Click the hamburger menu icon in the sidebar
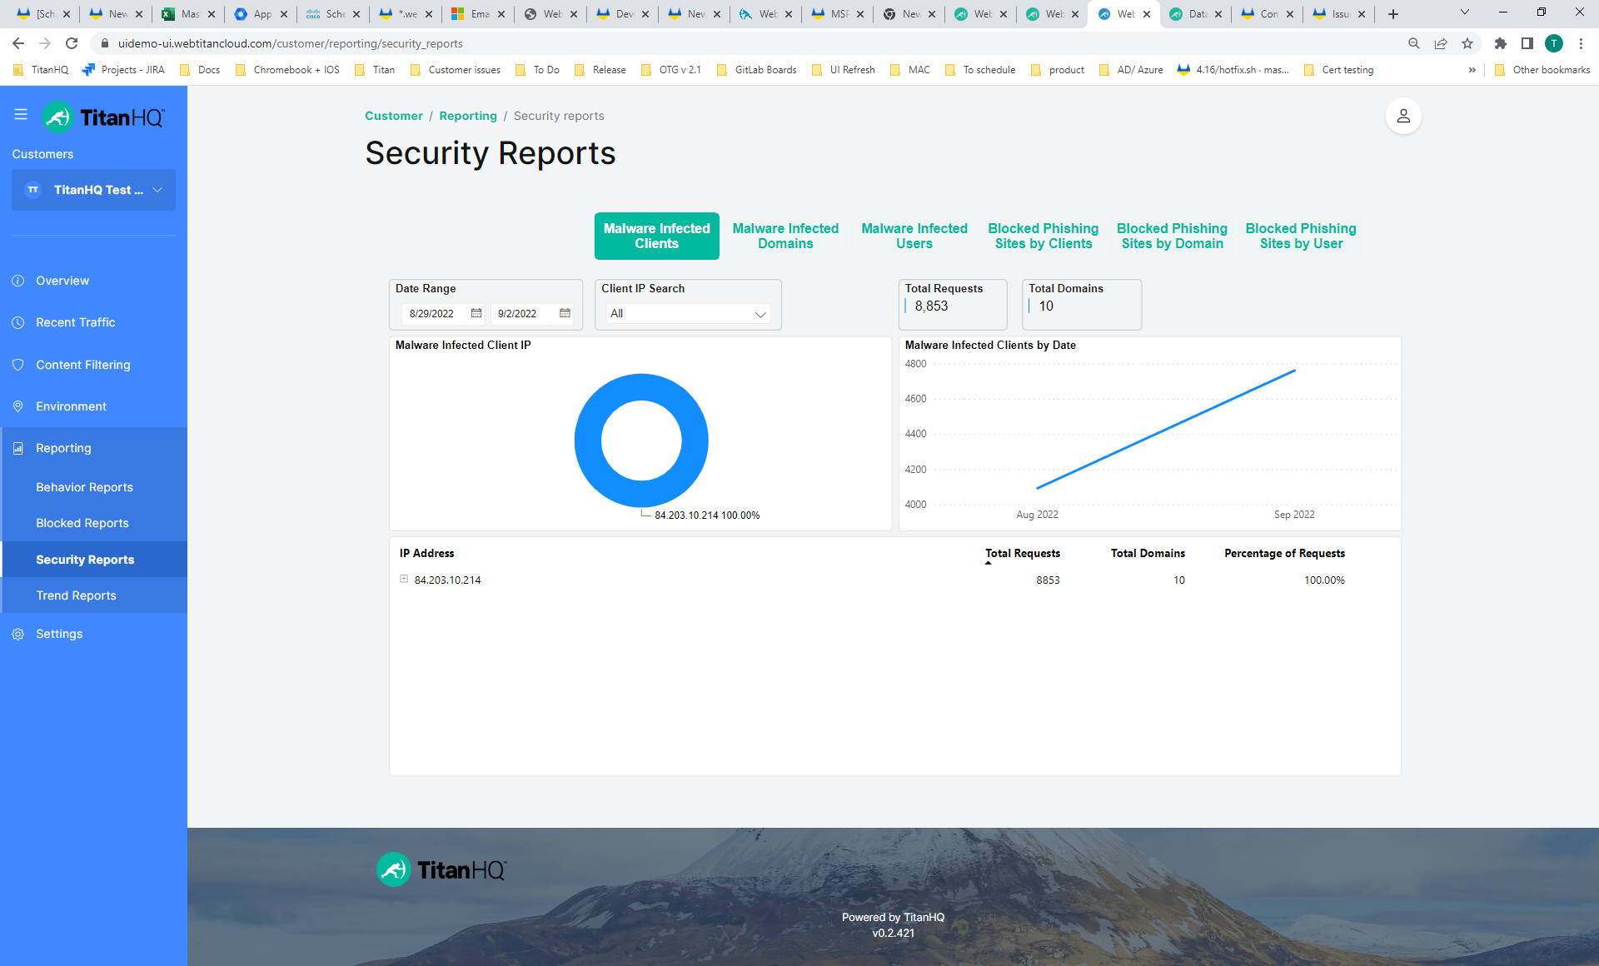Viewport: 1599px width, 966px height. tap(21, 115)
